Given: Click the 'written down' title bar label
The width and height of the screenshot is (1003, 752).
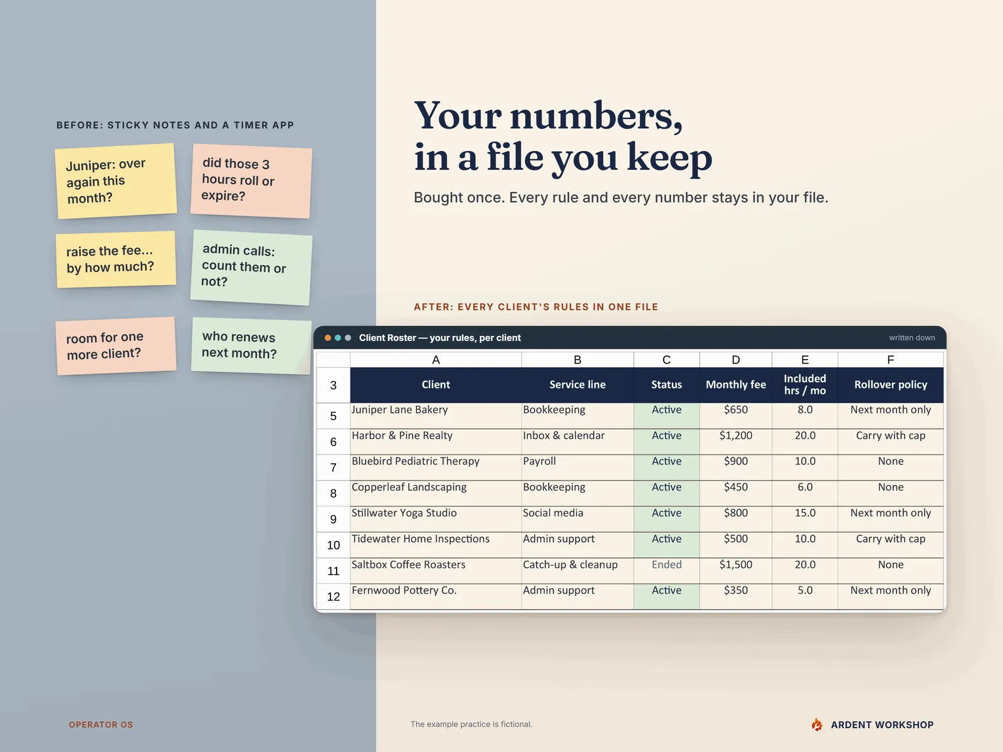Looking at the screenshot, I should click(x=911, y=338).
